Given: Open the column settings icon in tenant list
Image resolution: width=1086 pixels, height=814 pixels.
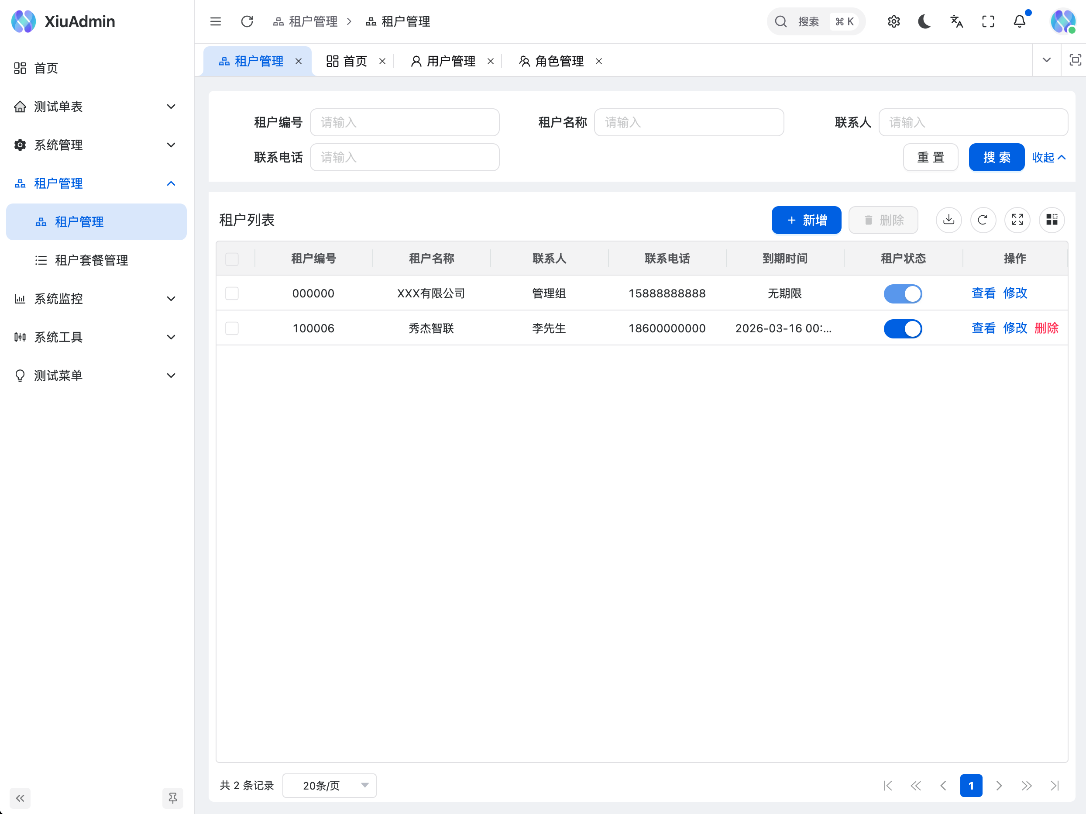Looking at the screenshot, I should click(x=1052, y=220).
